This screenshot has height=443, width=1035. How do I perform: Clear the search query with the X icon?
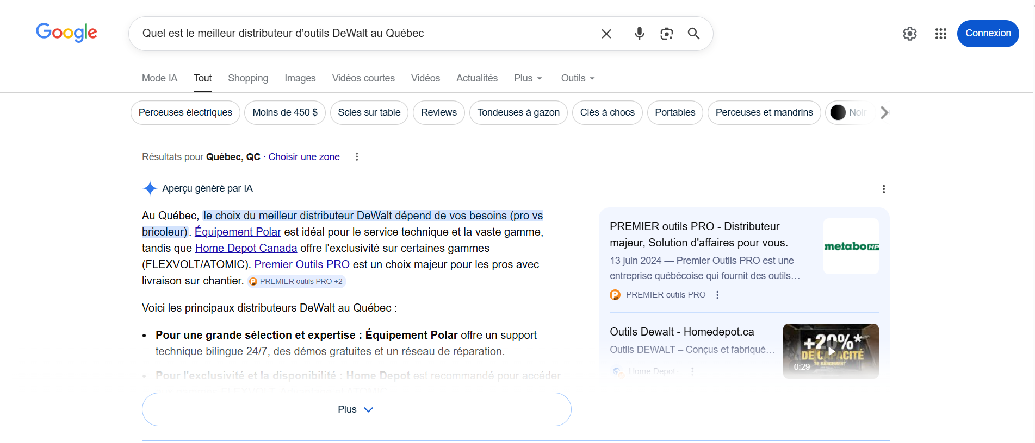pyautogui.click(x=606, y=34)
